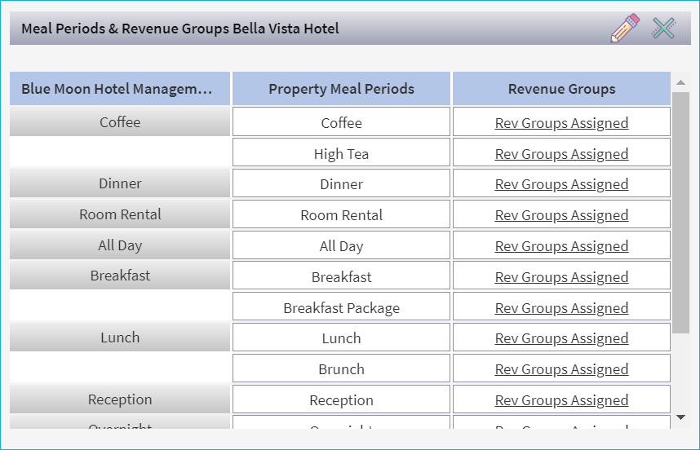Open Rev Groups Assigned for Room Rental
Viewport: 700px width, 450px height.
click(x=561, y=215)
